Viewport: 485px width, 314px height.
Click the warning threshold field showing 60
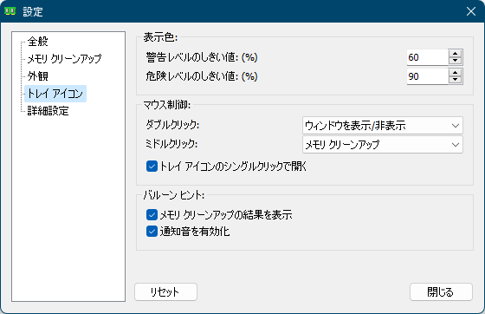[427, 57]
